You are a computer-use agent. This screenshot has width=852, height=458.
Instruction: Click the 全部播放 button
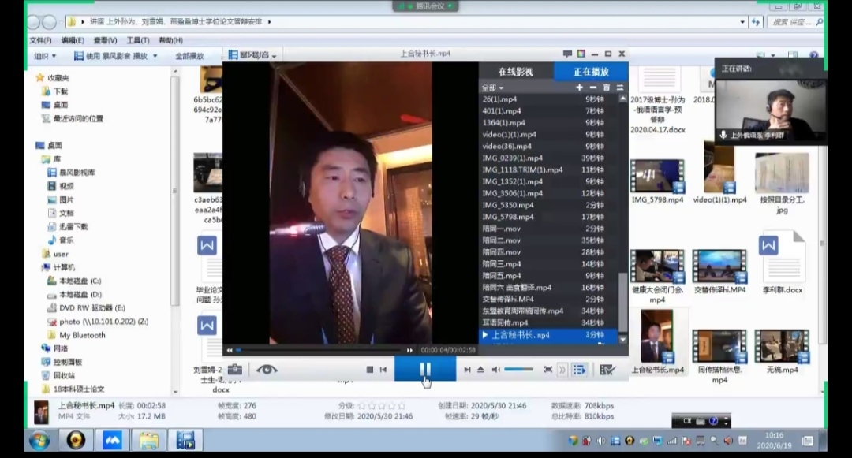[189, 56]
